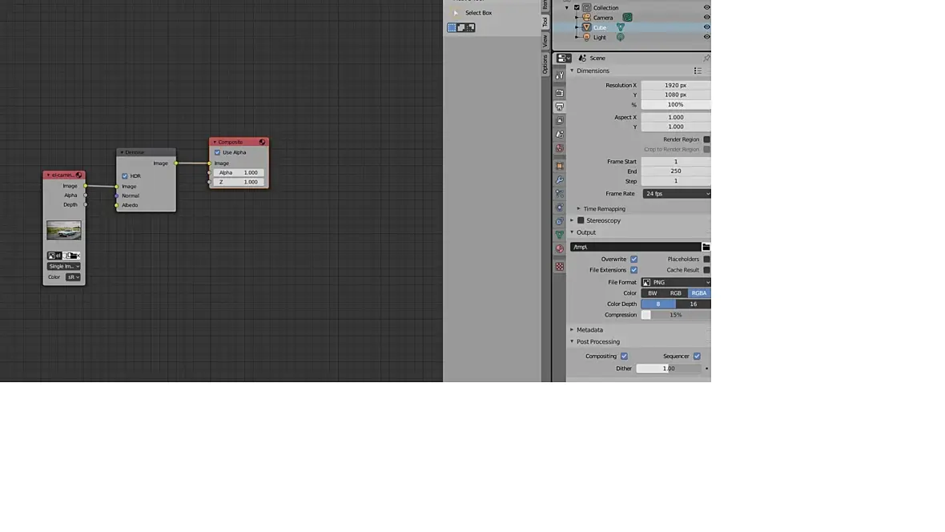Image resolution: width=945 pixels, height=532 pixels.
Task: Click the image node preview sphere icon
Action: coord(79,175)
